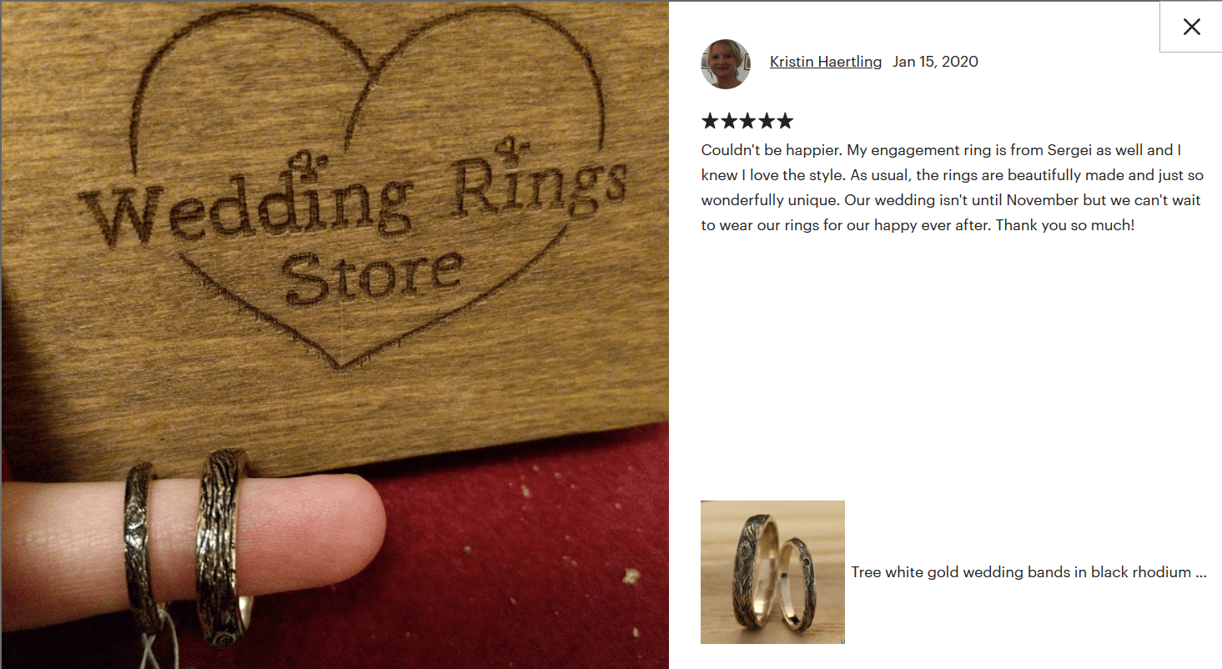
Task: Click the Jan 15, 2020 review date
Action: coord(935,62)
